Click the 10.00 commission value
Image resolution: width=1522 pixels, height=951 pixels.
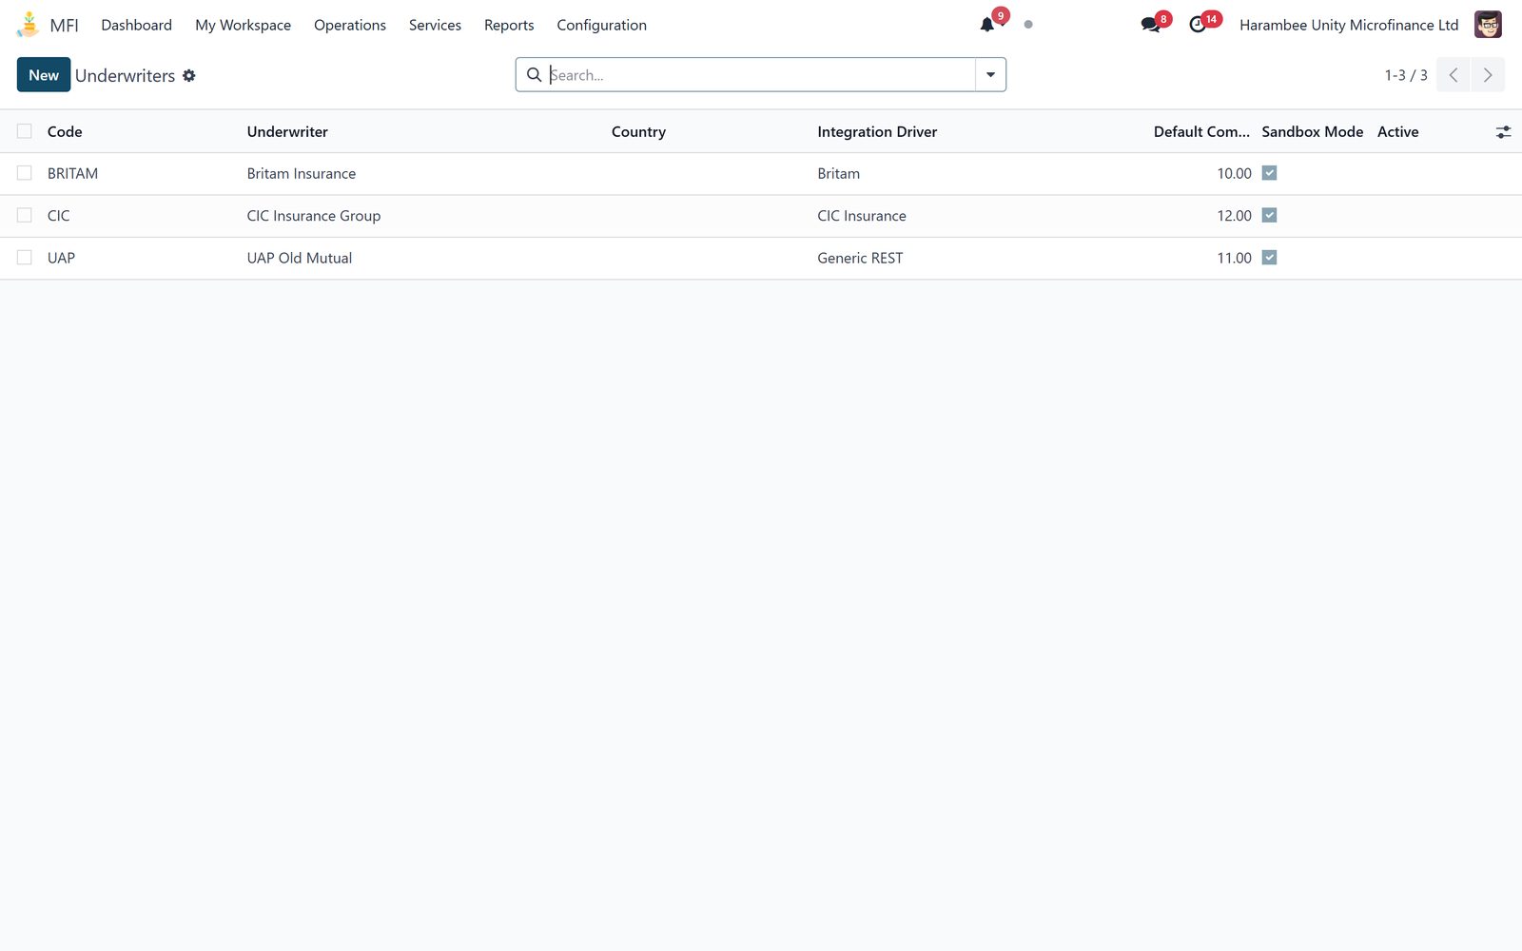coord(1235,173)
